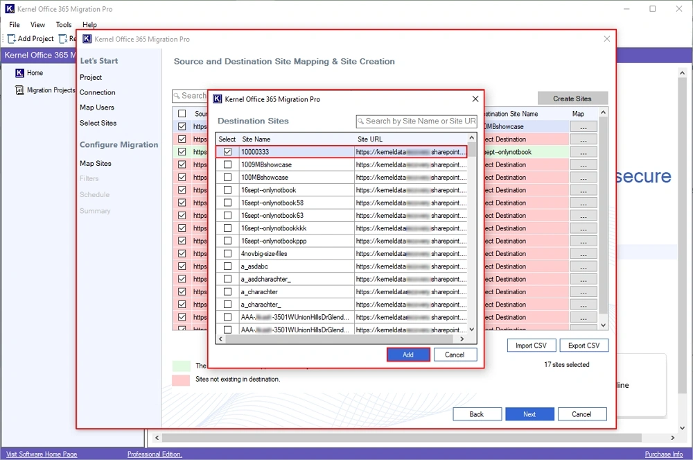Click the Search by Site Name field

[421, 121]
